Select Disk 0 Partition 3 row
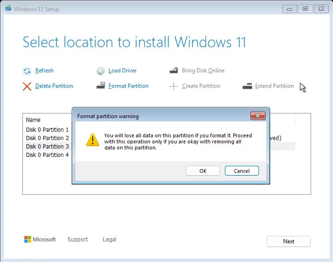 pos(48,147)
